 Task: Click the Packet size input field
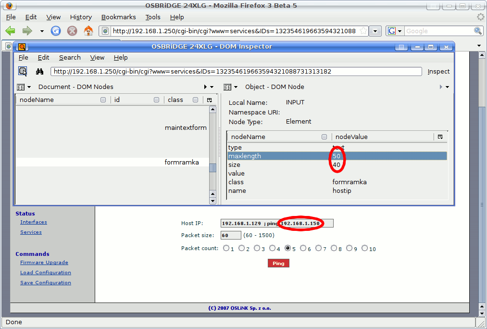231,235
